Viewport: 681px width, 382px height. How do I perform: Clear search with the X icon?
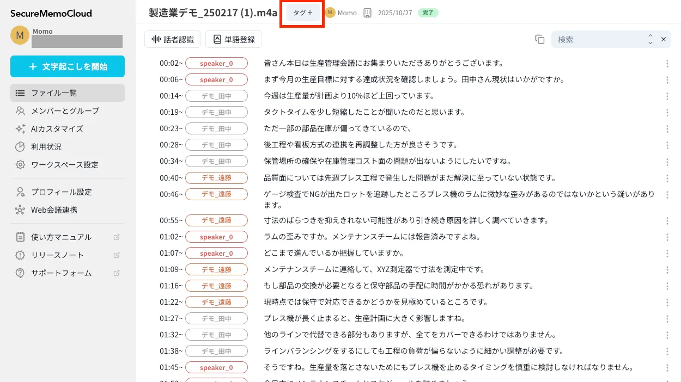pyautogui.click(x=664, y=39)
